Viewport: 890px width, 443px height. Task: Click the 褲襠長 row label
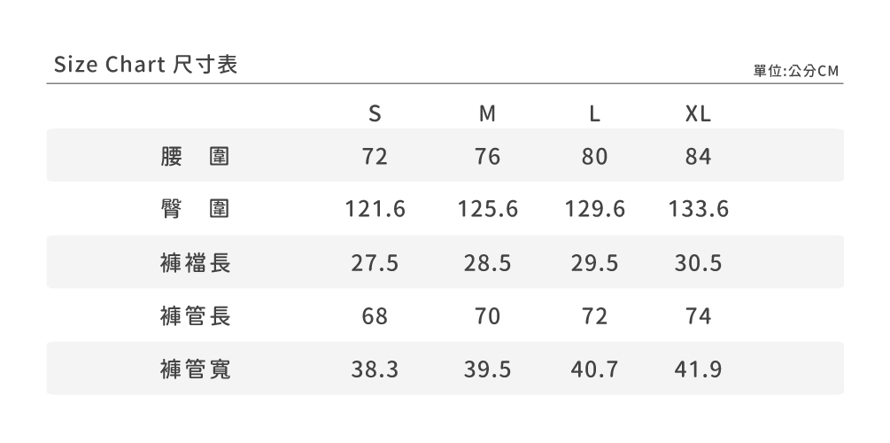(196, 263)
